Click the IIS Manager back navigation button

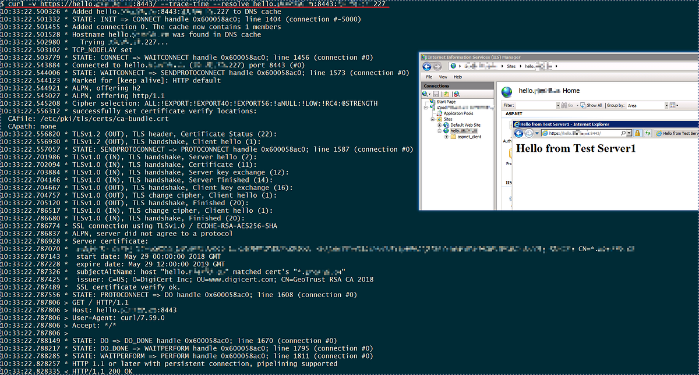[x=427, y=67]
